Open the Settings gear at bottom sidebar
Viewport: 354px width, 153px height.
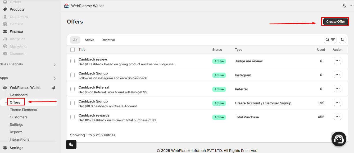click(x=4, y=147)
